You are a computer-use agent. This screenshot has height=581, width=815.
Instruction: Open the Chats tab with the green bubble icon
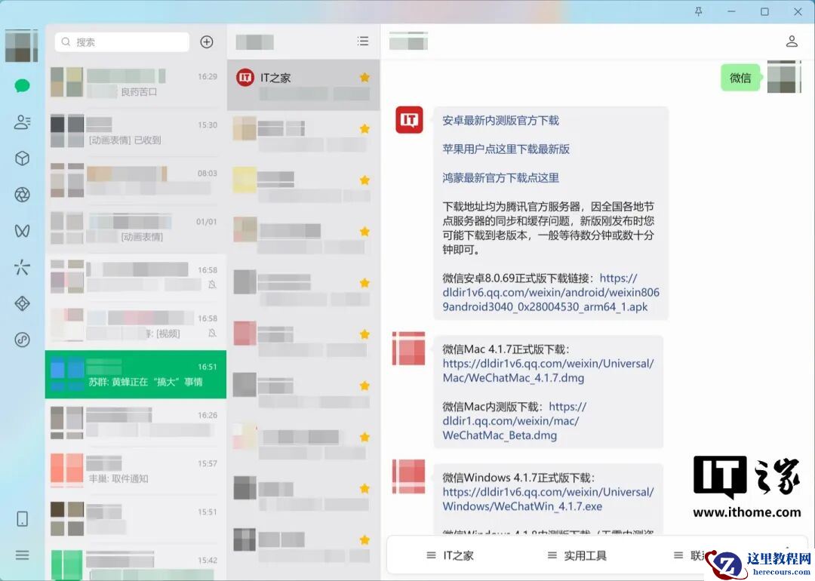pos(22,86)
